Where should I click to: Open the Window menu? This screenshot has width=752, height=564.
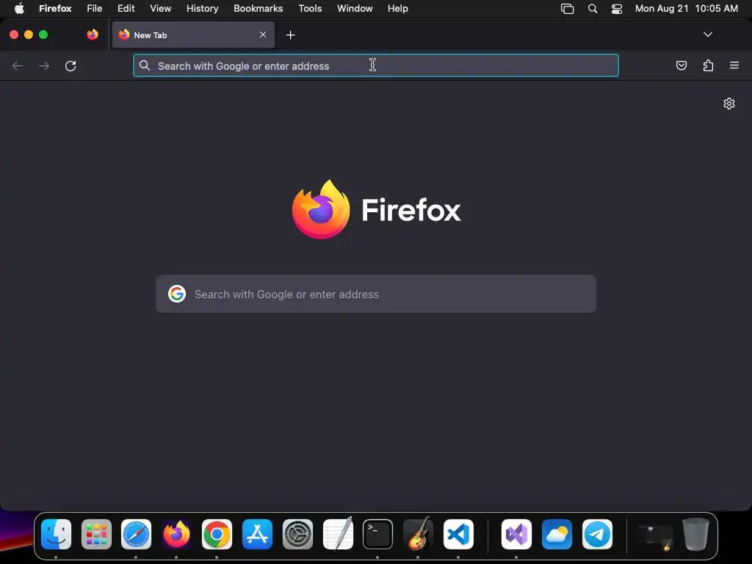point(355,8)
